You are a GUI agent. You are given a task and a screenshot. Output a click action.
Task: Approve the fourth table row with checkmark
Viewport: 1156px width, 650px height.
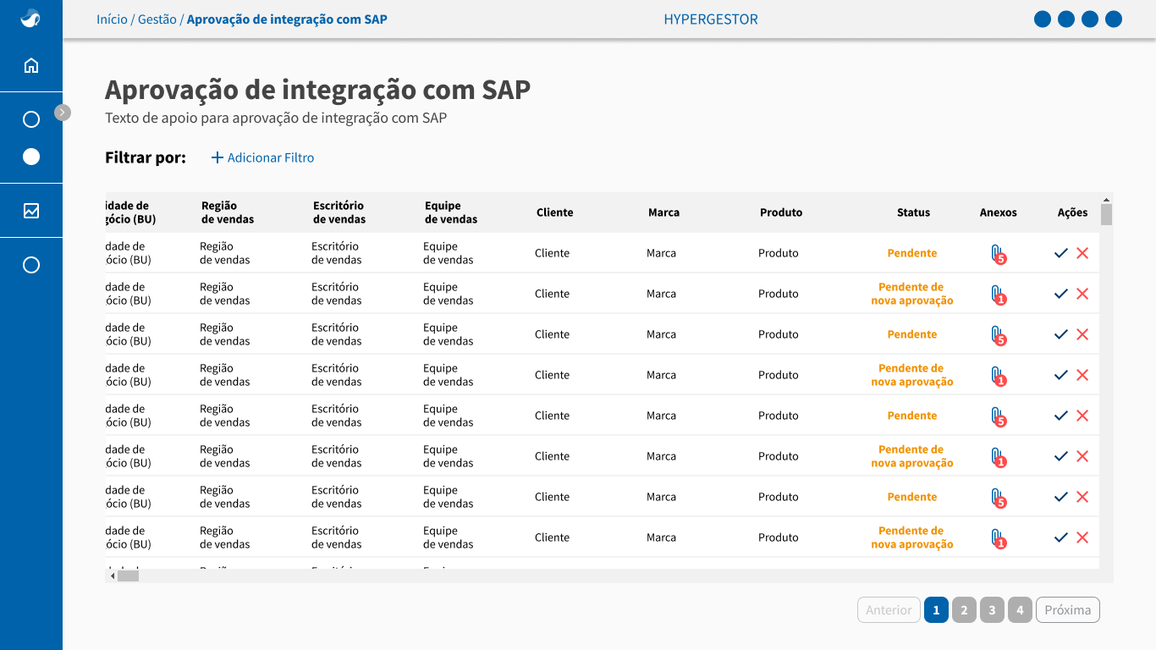[1061, 375]
